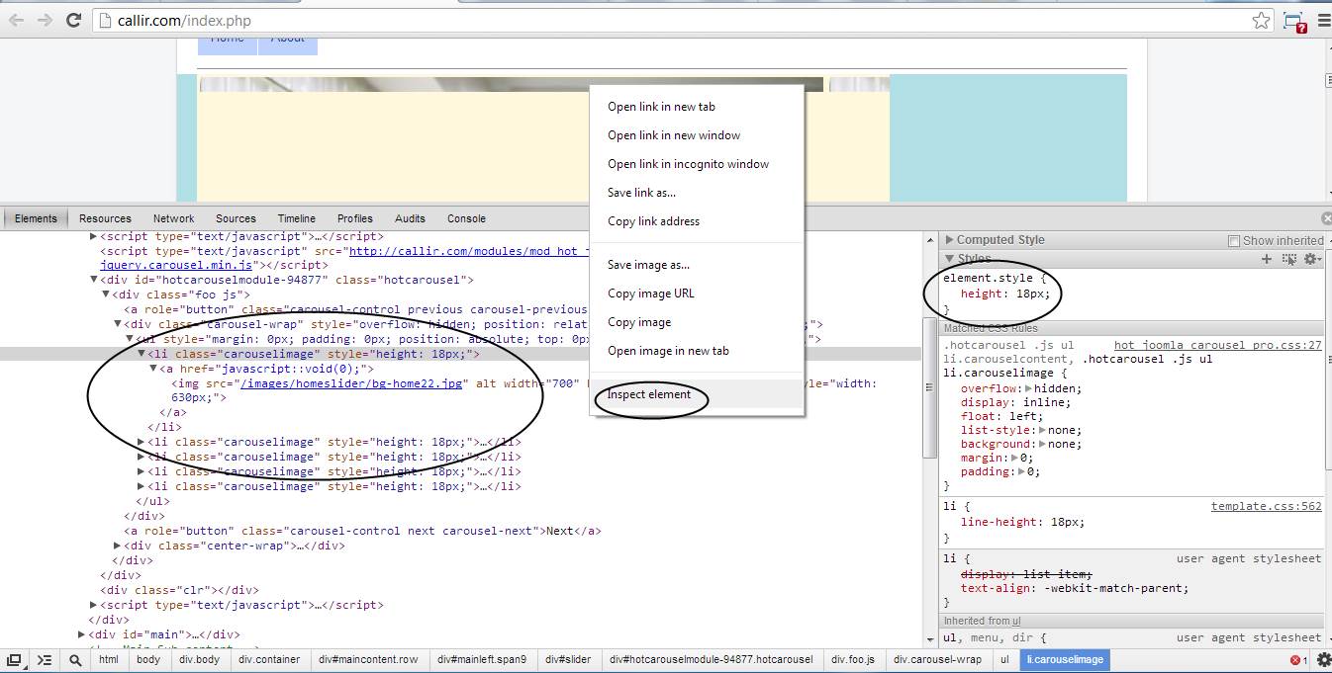Toggle element state with the dashed-box cursor icon
This screenshot has width=1332, height=673.
coord(1289,259)
